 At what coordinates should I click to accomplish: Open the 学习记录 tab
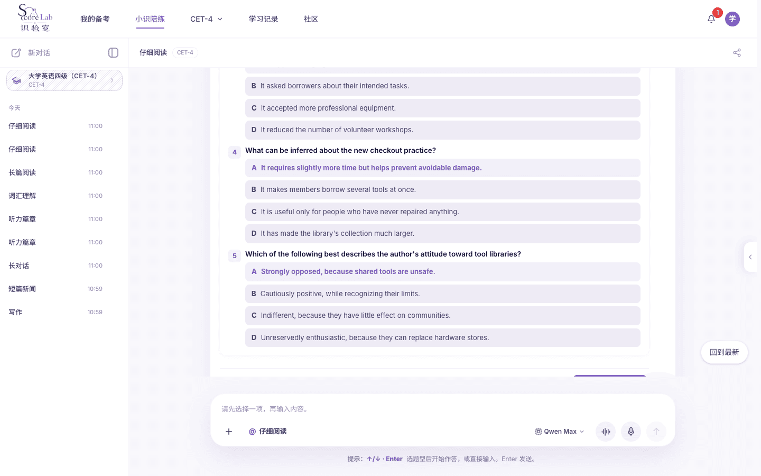(264, 19)
